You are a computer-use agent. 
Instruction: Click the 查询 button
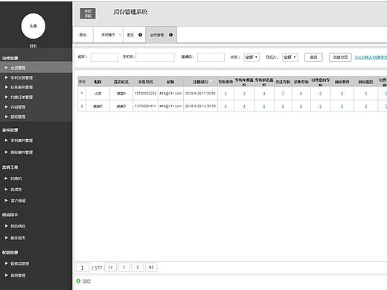tap(313, 57)
